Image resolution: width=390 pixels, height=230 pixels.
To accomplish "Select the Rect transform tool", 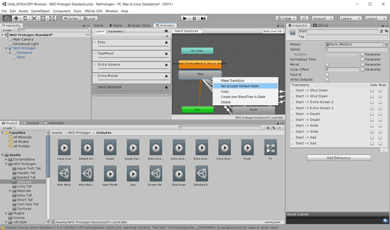I will (x=43, y=18).
